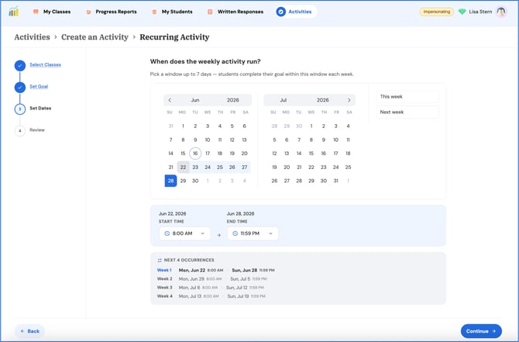Click the Week 1 occurrence label
This screenshot has height=342, width=519.
click(164, 270)
